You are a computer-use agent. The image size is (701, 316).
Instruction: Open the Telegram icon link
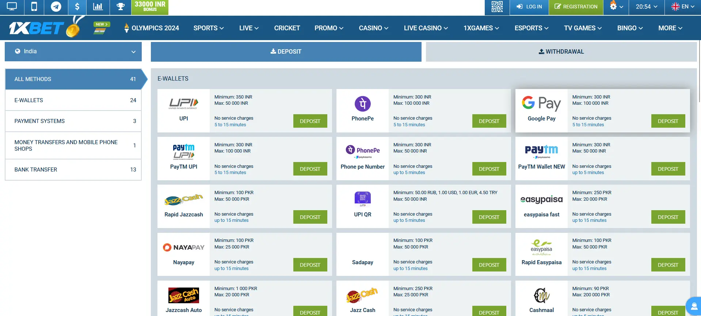click(x=56, y=7)
